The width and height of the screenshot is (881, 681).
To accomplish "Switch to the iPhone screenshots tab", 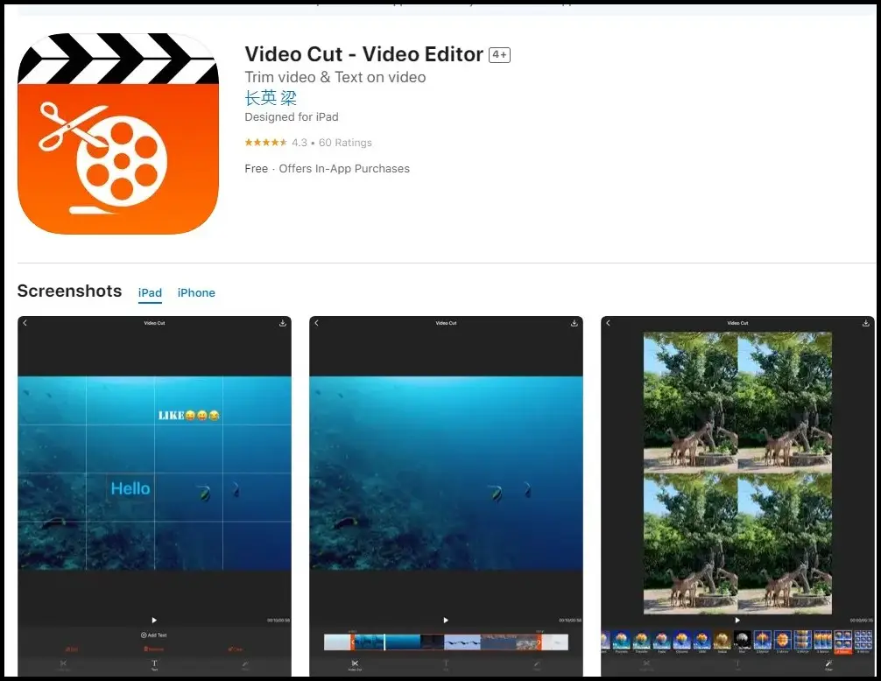I will 196,293.
